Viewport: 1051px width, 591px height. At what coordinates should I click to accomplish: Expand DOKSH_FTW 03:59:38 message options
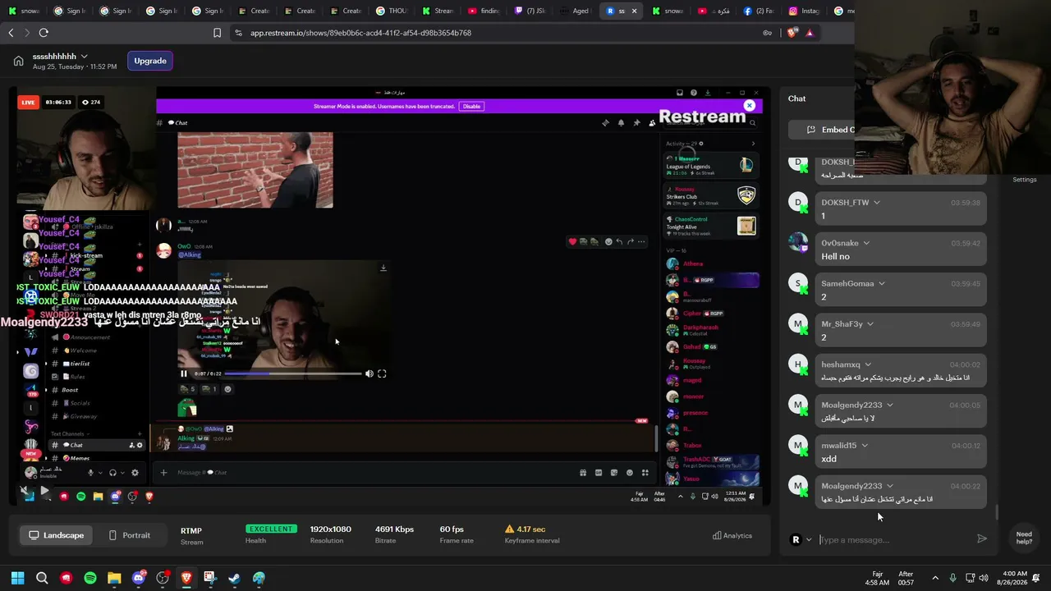[876, 203]
